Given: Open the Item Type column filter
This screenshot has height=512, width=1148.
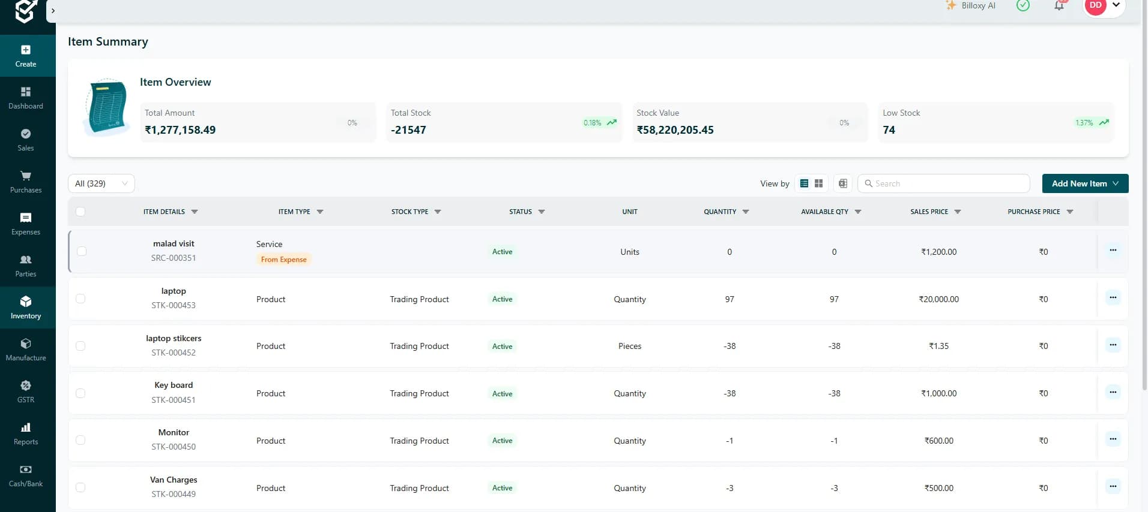Looking at the screenshot, I should point(320,212).
